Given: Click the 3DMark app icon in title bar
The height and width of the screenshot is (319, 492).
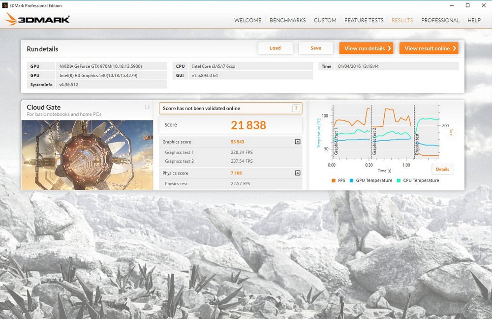Looking at the screenshot, I should tap(5, 5).
